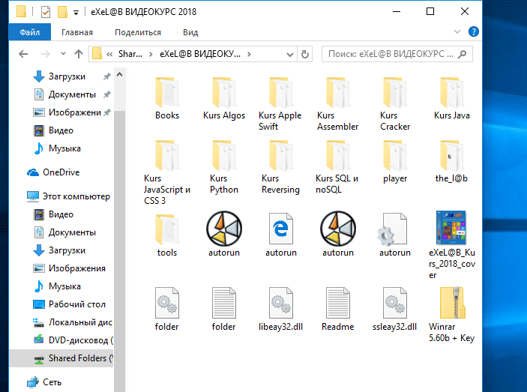Viewport: 527px width, 392px height.
Task: Click the navigation pane scroll up arrow
Action: click(x=120, y=74)
